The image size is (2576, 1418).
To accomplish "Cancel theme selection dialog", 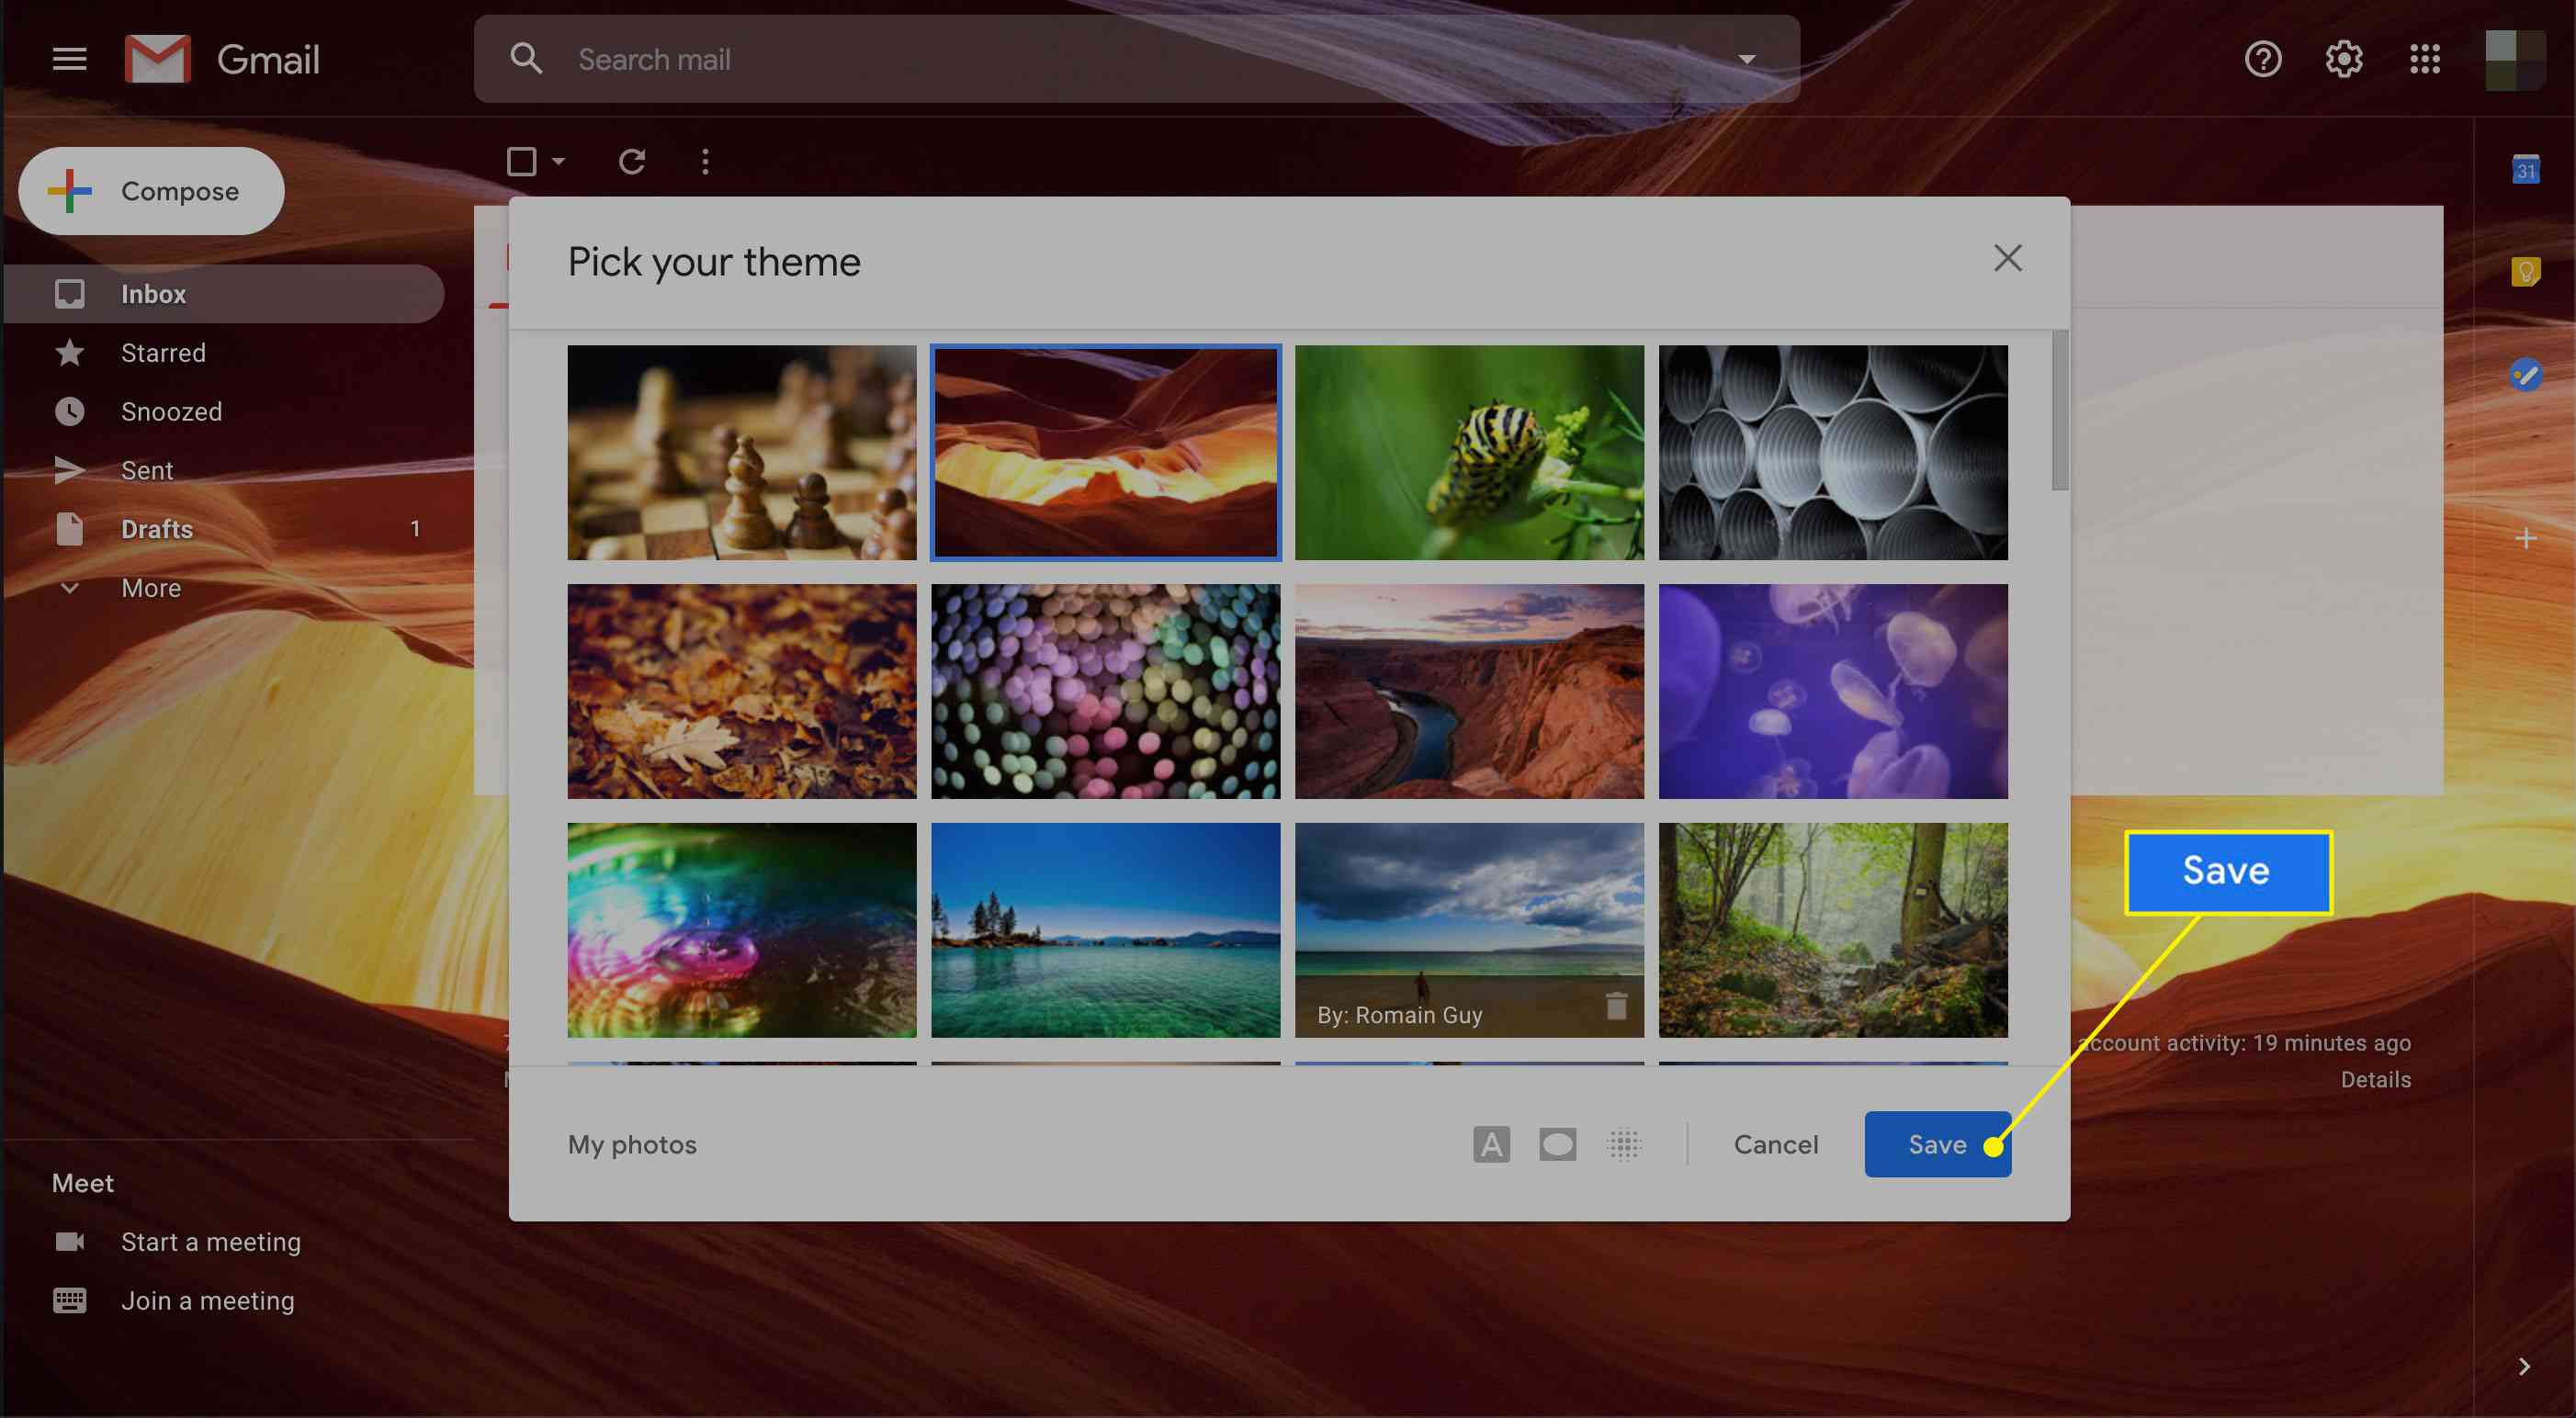I will 1776,1143.
